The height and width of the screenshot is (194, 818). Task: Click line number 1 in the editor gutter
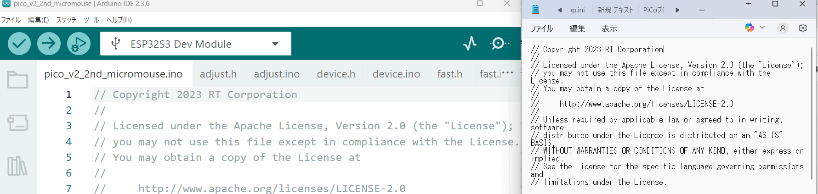(68, 94)
